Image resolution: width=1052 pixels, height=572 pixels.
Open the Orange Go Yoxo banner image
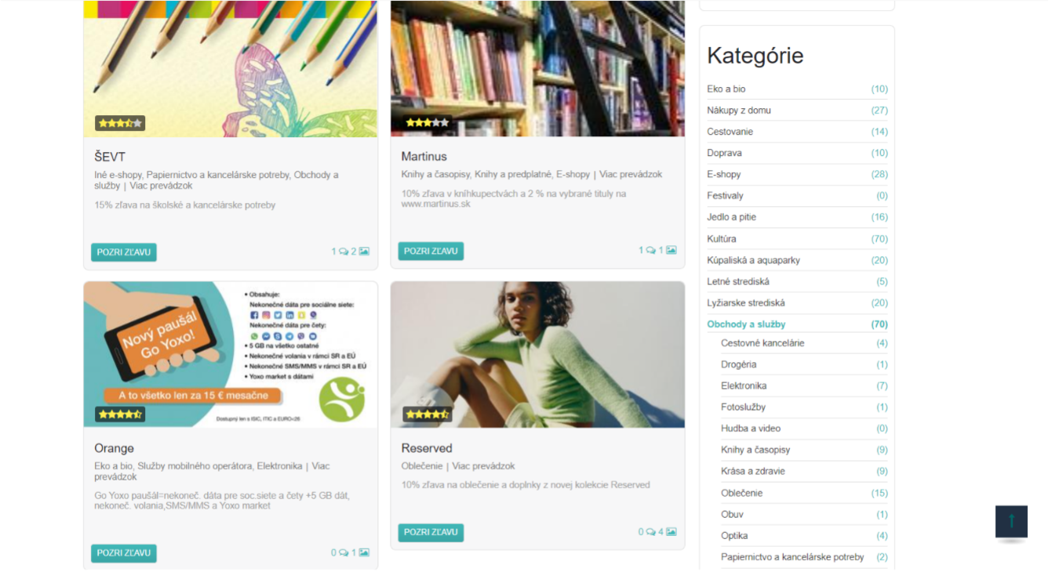[231, 354]
